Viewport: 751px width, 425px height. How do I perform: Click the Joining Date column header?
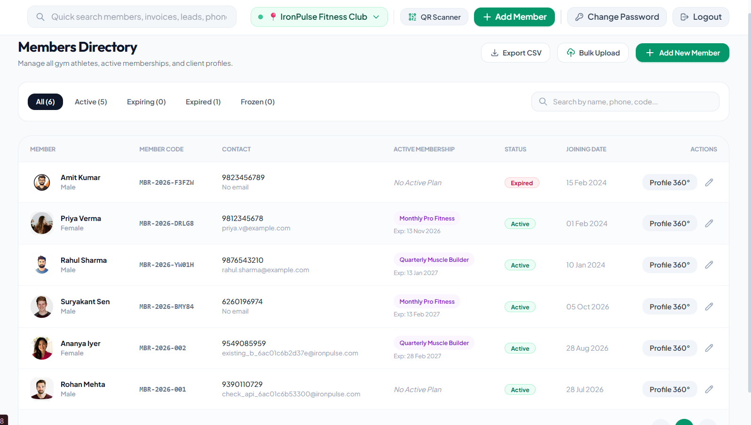click(586, 149)
